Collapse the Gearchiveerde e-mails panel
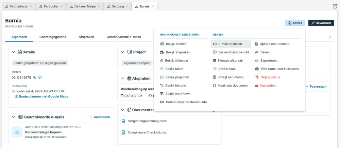This screenshot has height=148, width=340. coord(14,117)
